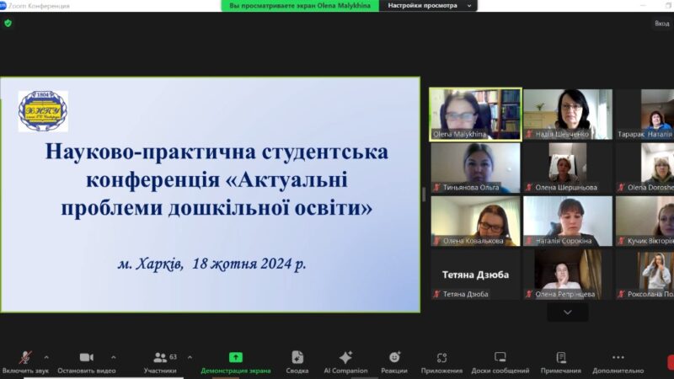Open Реакции reactions menu
Screen dimensions: 674x379
click(x=394, y=362)
